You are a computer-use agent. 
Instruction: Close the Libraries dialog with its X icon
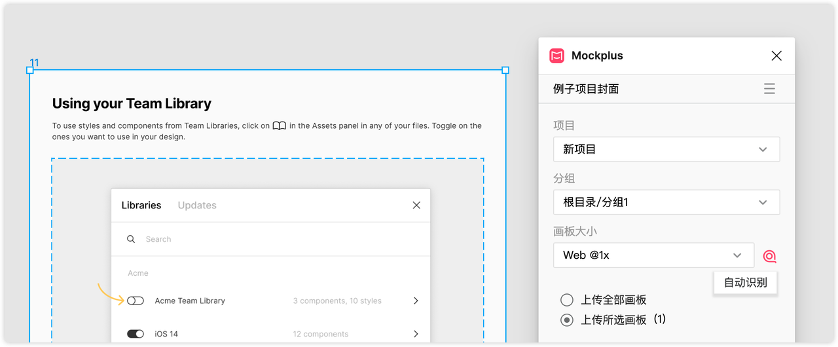(416, 205)
